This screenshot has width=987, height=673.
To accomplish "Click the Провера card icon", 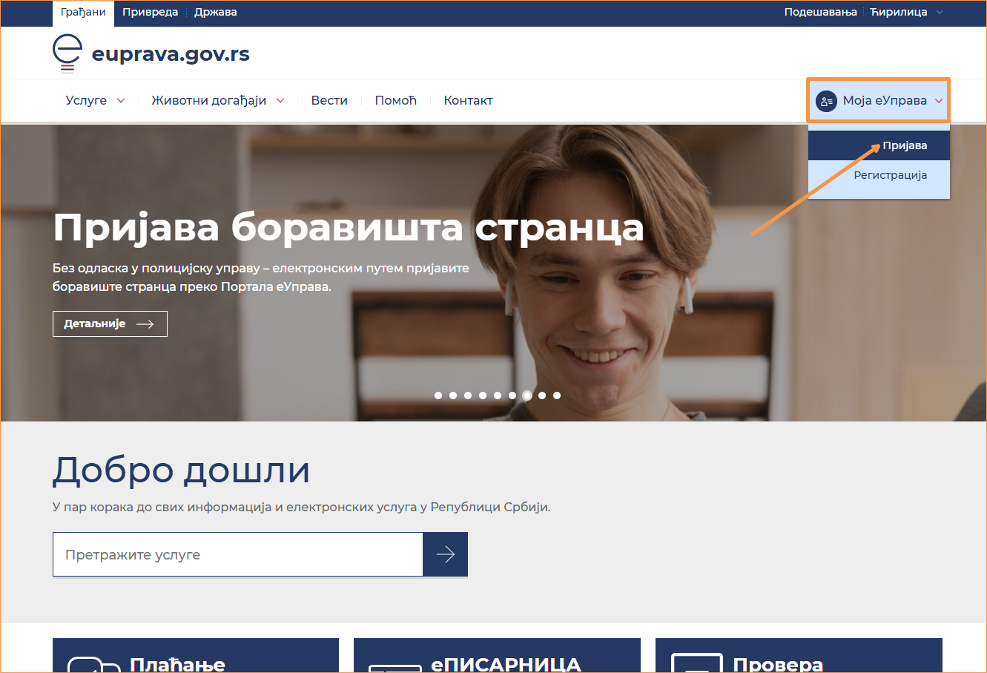I will click(696, 663).
